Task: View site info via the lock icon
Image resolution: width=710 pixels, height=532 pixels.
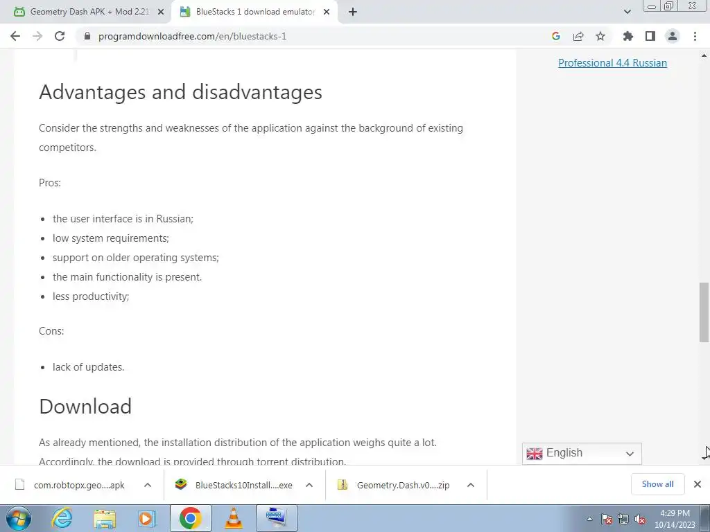Action: coord(87,36)
